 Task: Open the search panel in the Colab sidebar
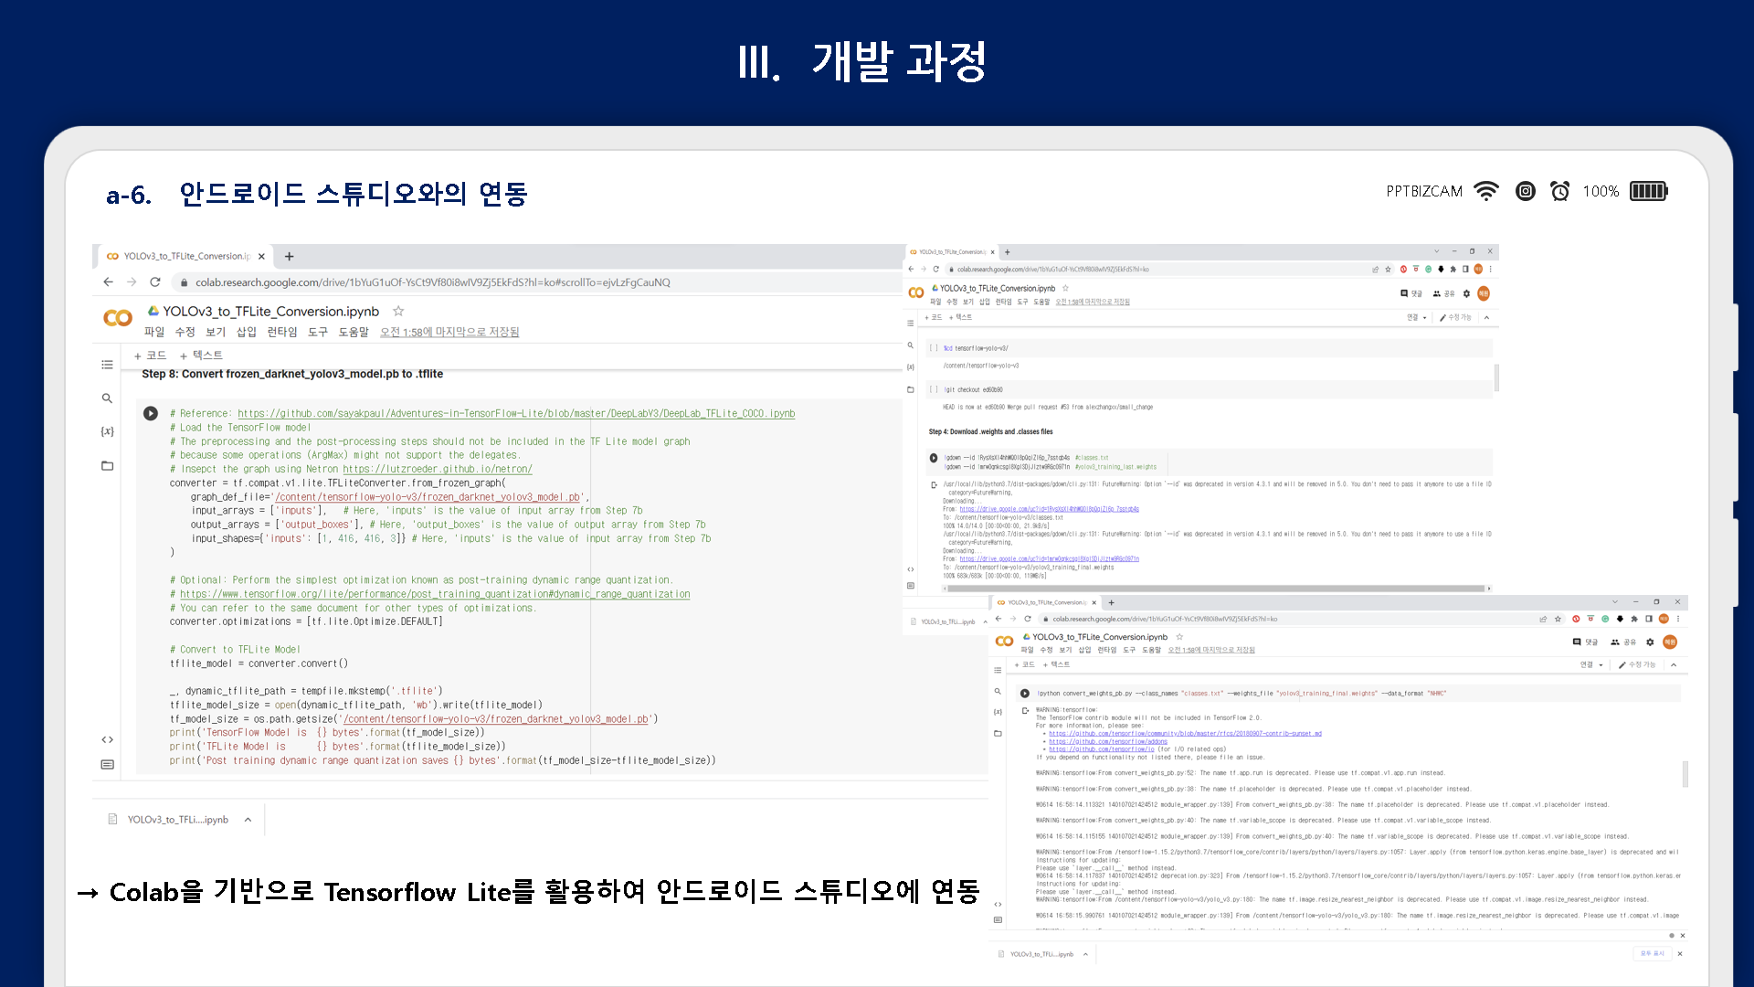[x=107, y=398]
